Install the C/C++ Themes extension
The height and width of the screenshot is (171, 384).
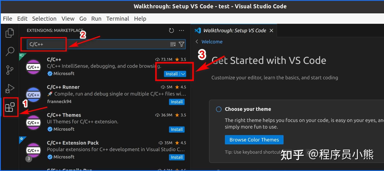pos(177,129)
